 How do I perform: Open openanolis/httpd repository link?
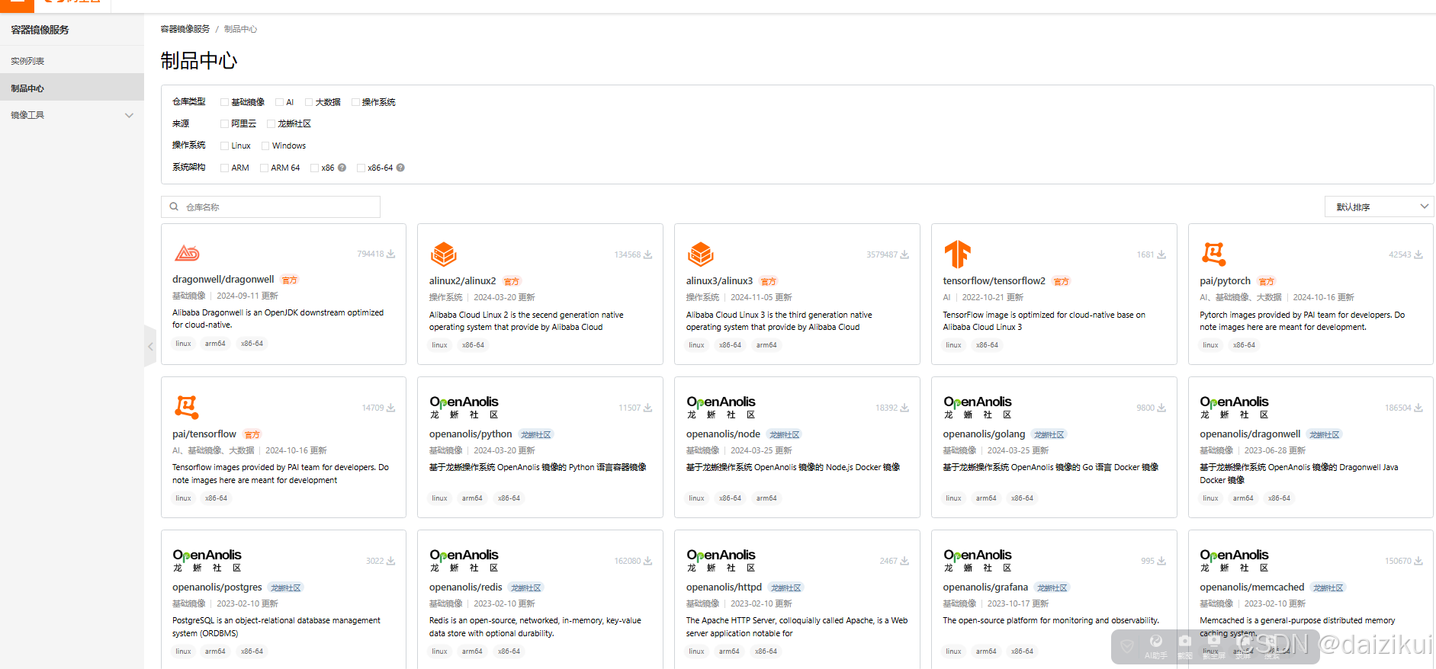(x=724, y=587)
